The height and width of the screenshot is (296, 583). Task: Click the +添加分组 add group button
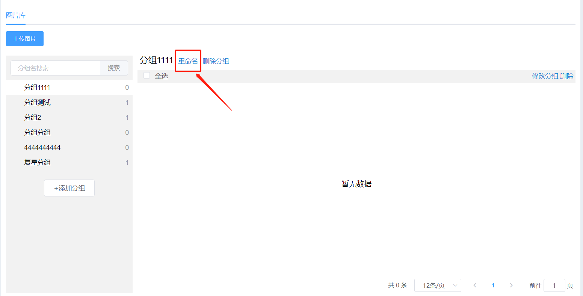(69, 188)
